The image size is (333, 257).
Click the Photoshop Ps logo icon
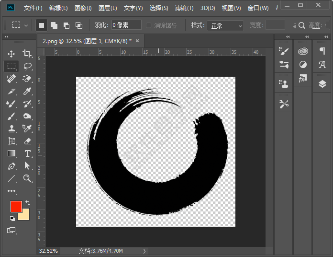[x=11, y=8]
